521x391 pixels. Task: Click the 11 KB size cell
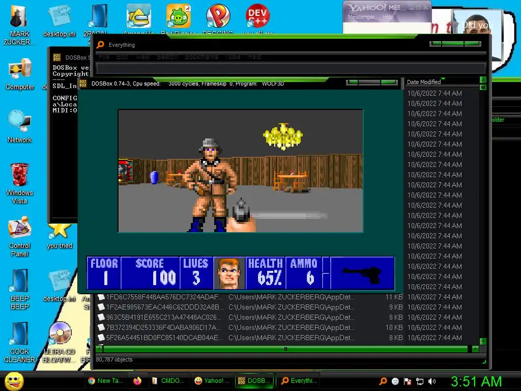394,297
